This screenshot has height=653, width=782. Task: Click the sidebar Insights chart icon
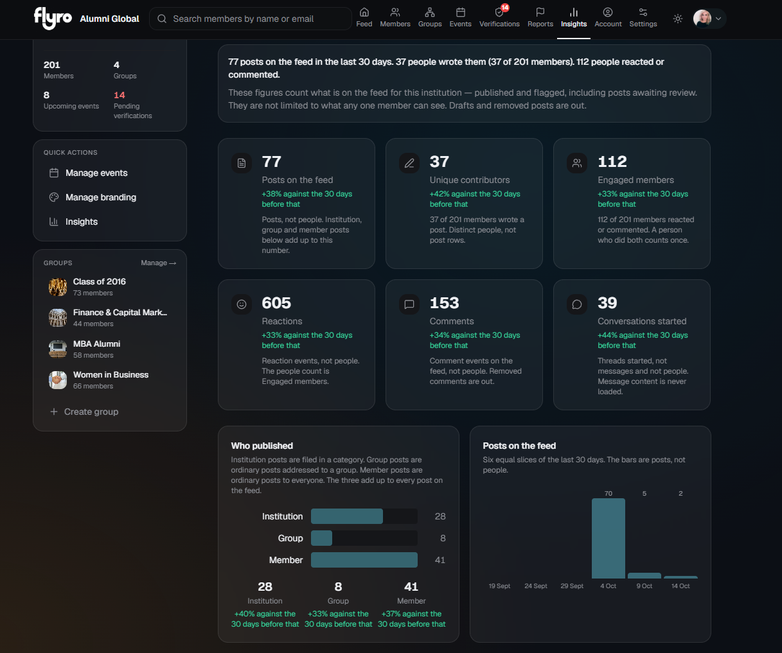click(54, 222)
